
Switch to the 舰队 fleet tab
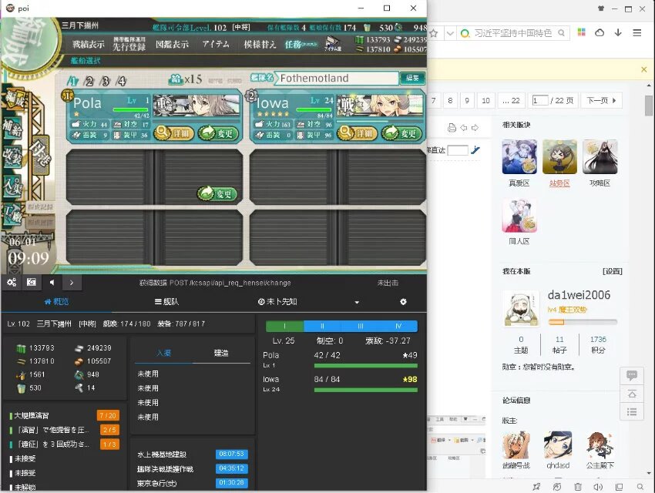point(166,302)
